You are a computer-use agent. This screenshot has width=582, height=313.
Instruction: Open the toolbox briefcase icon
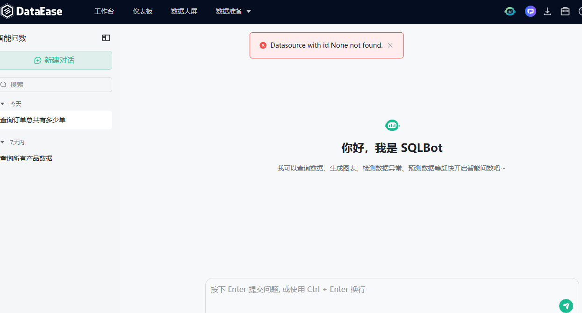(565, 11)
